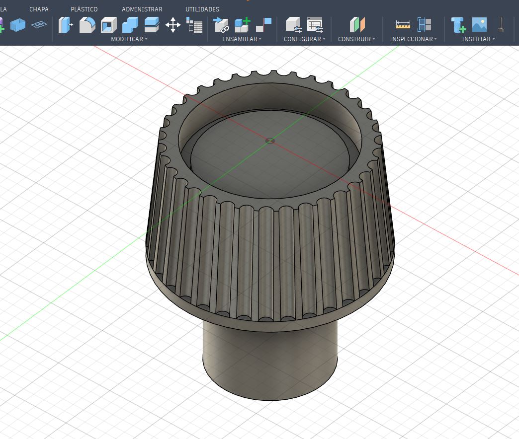Expand the INSPECCIONAR dropdown menu
519x439 pixels.
[414, 39]
